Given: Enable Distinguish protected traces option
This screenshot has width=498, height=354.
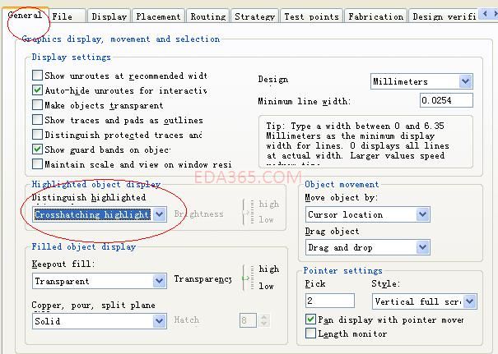Looking at the screenshot, I should [x=38, y=135].
